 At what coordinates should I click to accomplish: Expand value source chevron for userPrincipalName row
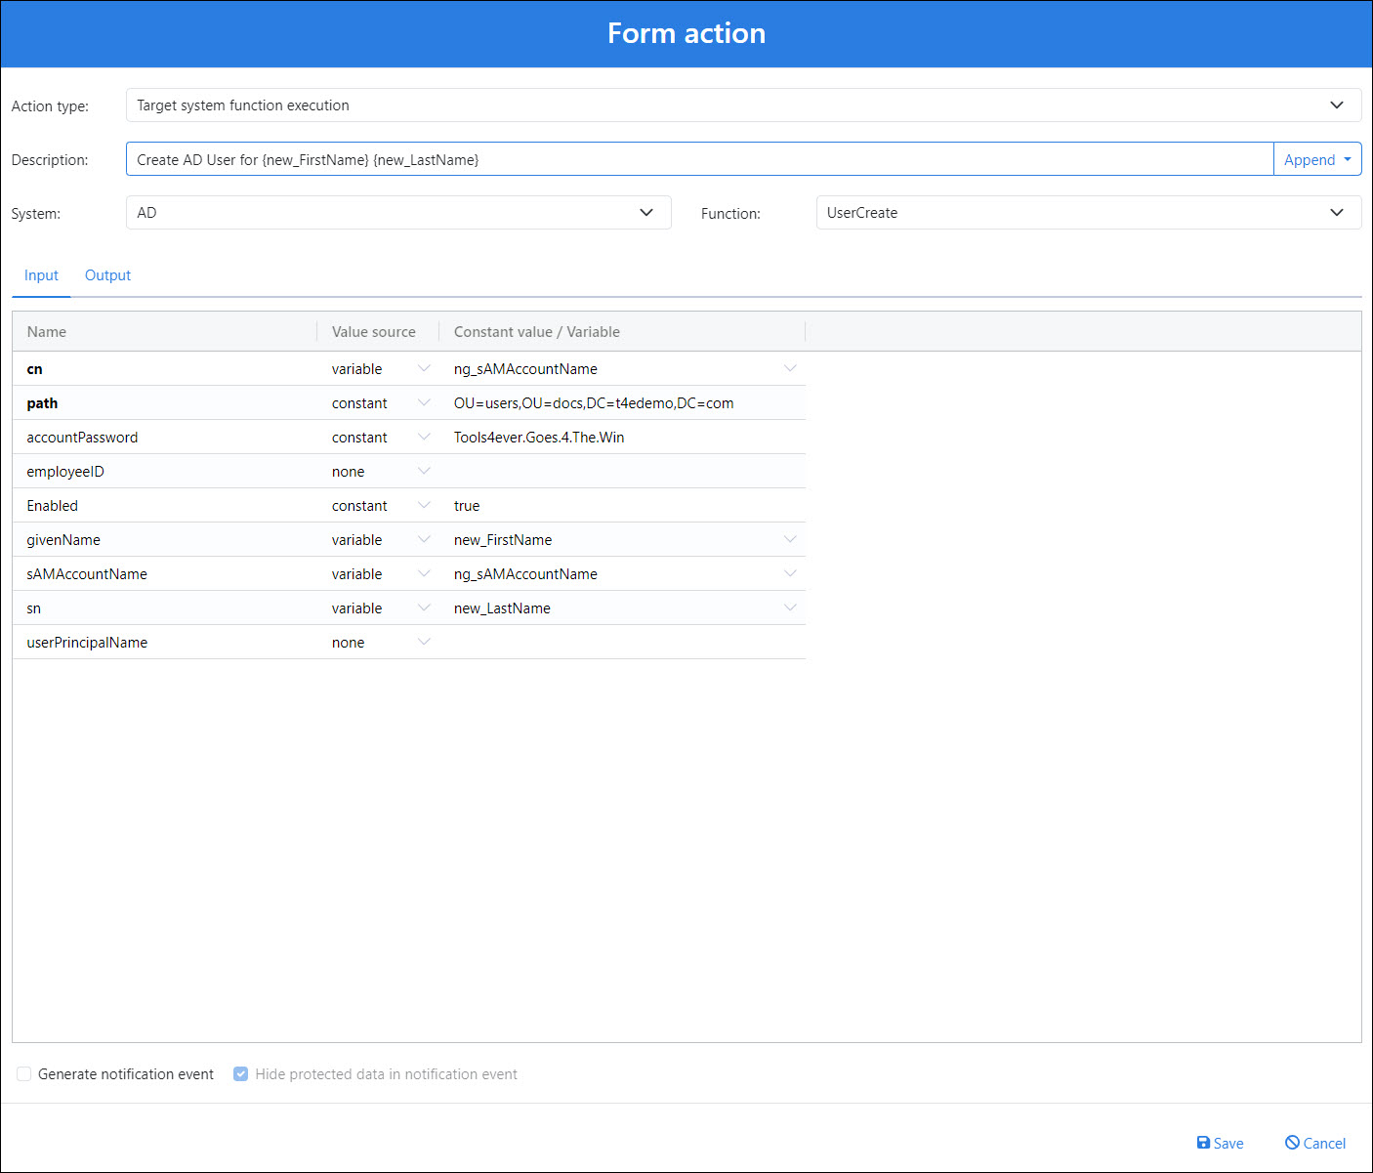(x=424, y=642)
